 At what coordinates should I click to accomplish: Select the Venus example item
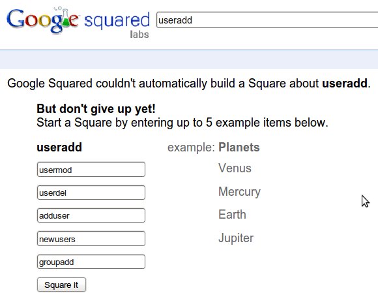235,168
